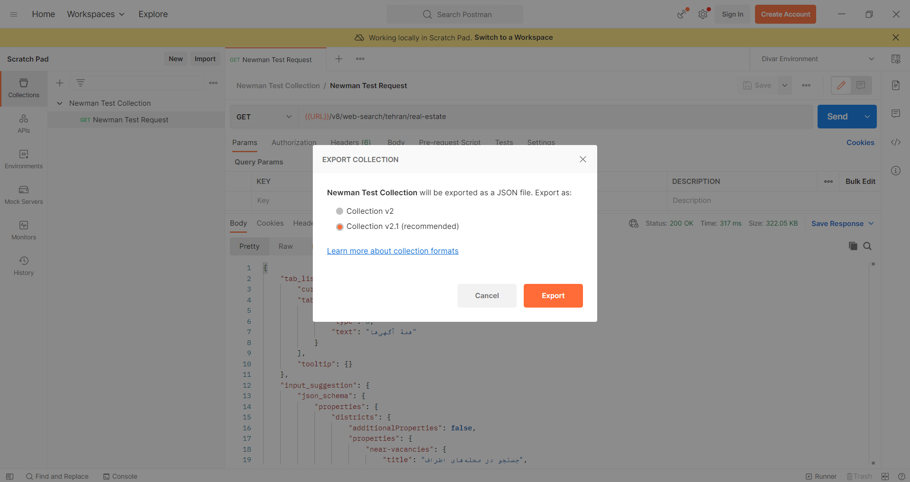Open the Params tab
Screen dimensions: 910x482
(x=245, y=143)
